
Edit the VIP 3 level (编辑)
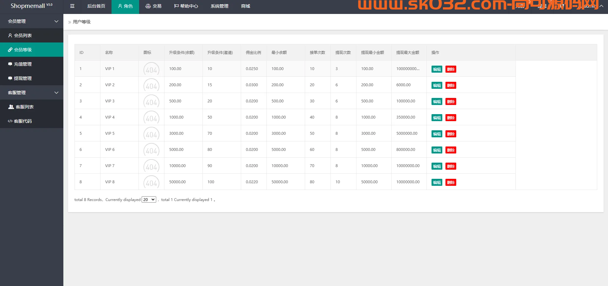437,101
